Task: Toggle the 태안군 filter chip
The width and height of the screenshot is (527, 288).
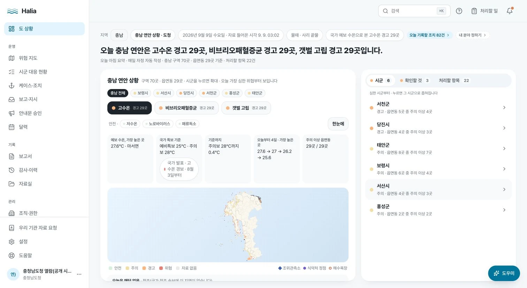Action: pos(255,93)
